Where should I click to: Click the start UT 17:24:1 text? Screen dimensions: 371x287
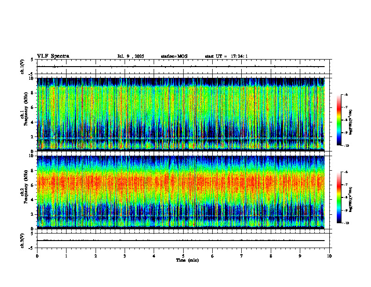226,56
